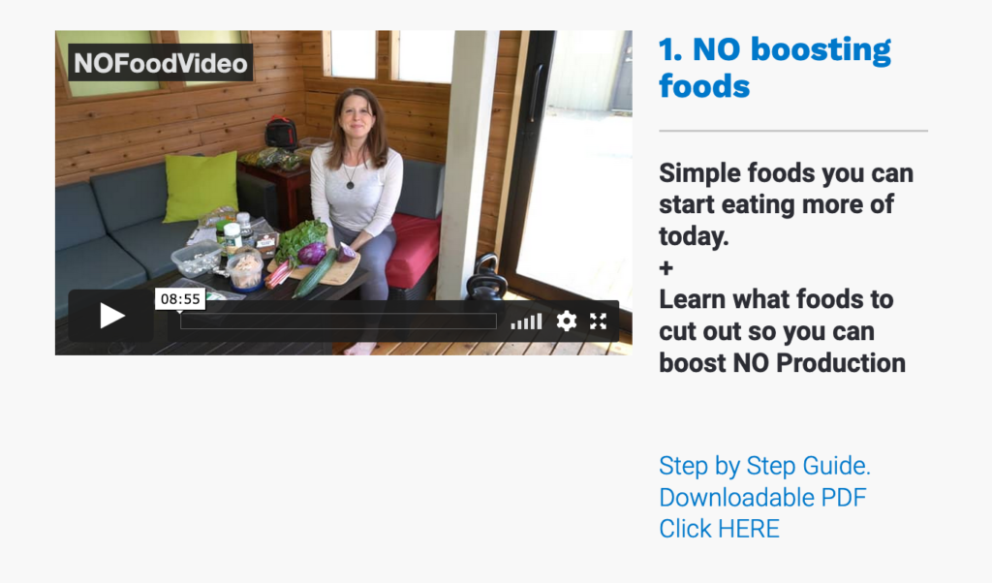Screen dimensions: 992x583
Task: Set volume to the middle bar
Action: [526, 323]
